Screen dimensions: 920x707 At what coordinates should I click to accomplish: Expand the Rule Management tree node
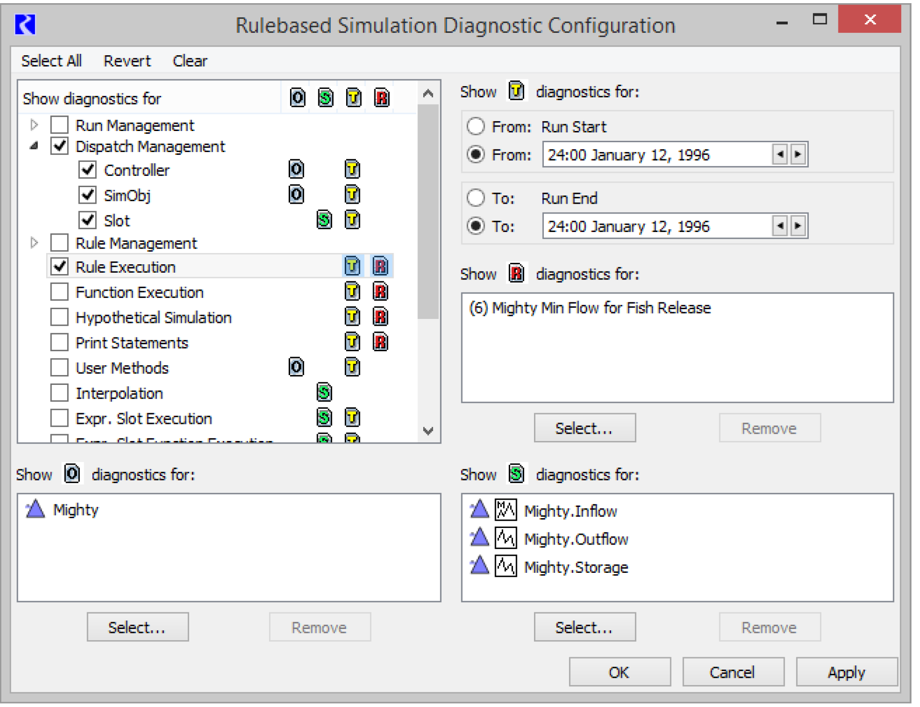coord(35,243)
